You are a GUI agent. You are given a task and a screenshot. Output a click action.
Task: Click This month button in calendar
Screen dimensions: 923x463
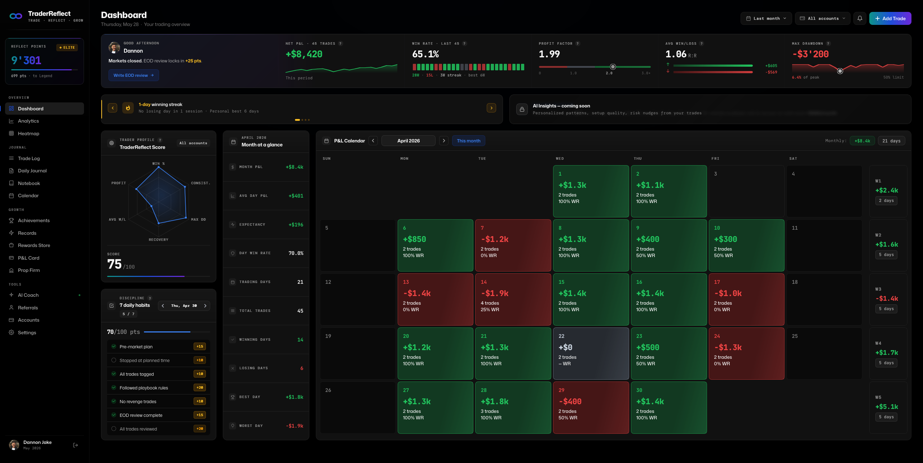coord(468,141)
